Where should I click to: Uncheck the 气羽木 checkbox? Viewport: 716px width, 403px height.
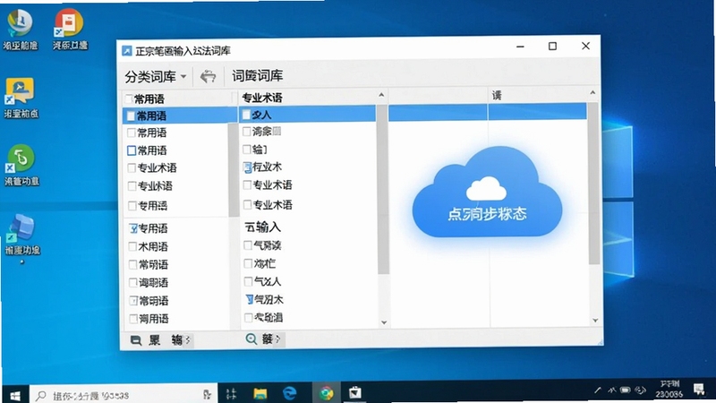click(249, 300)
